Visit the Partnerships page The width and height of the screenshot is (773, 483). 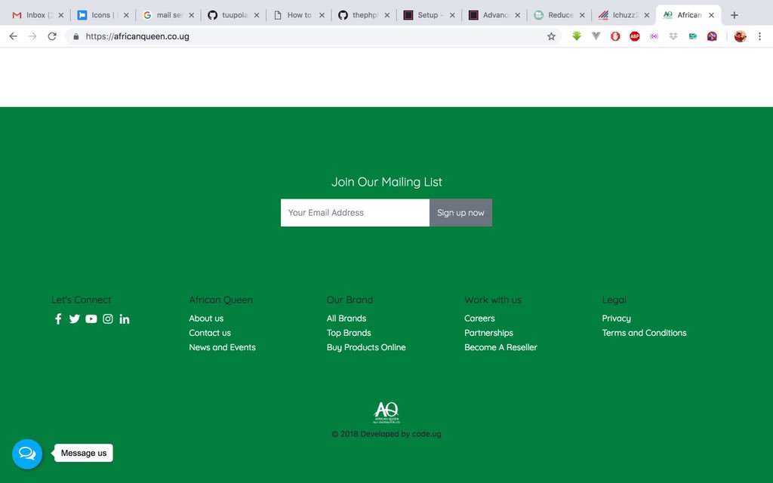click(488, 333)
